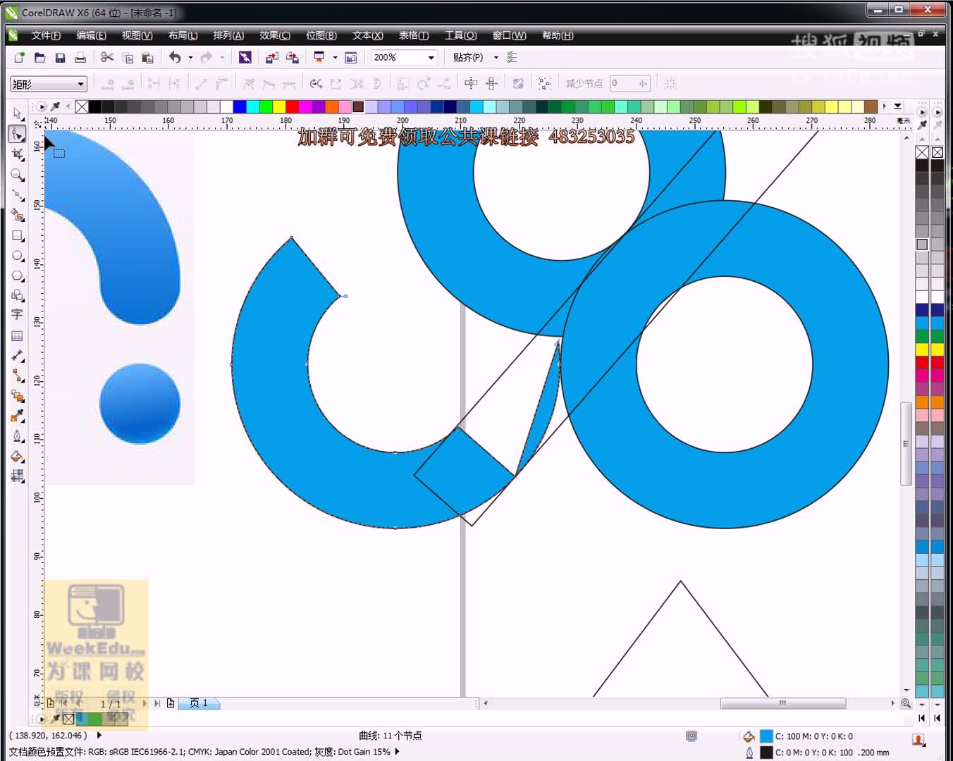Expand the status bar coordinates arrow
The image size is (953, 761).
point(99,735)
